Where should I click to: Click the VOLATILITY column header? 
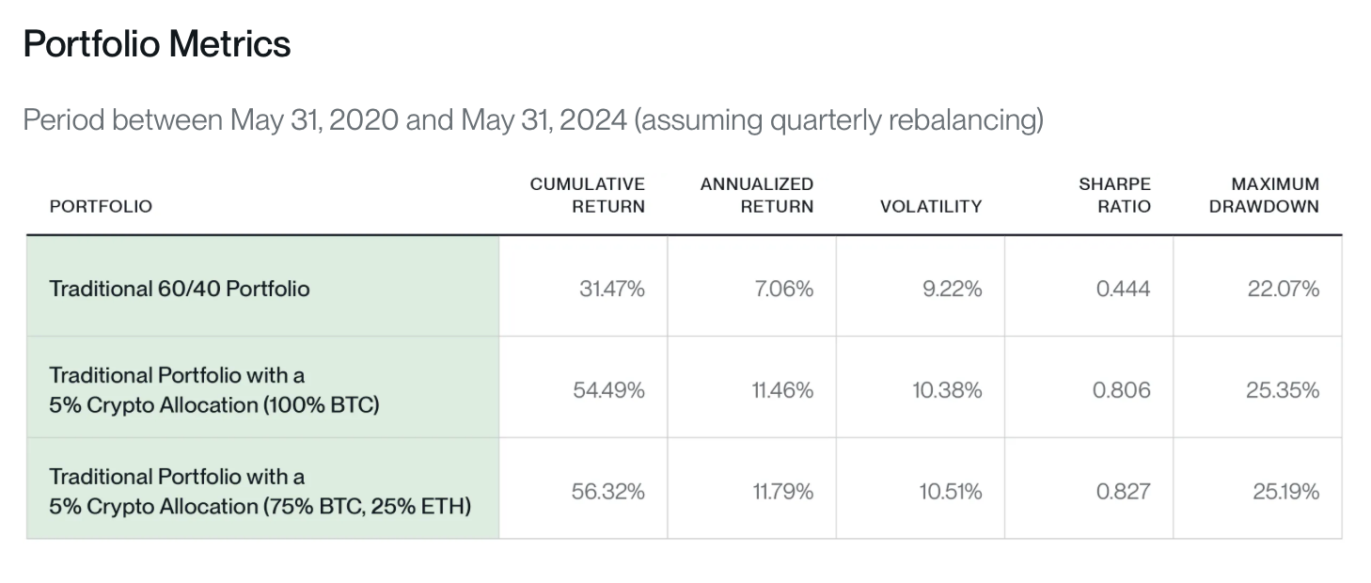pos(930,206)
